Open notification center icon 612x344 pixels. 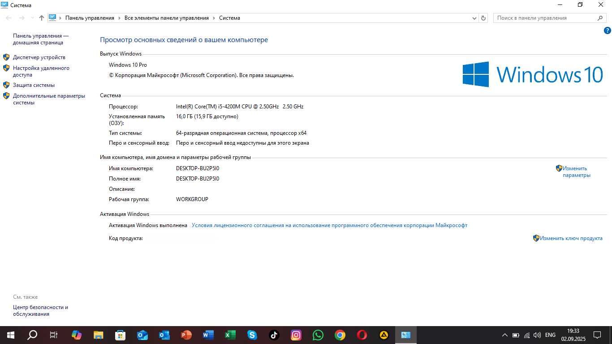tap(597, 335)
